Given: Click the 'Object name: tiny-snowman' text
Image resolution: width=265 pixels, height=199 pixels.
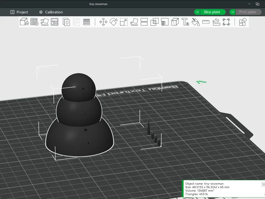Looking at the screenshot, I should 204,184.
